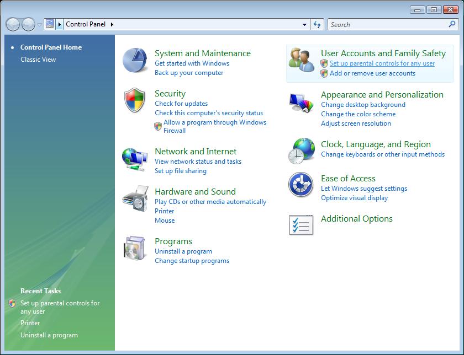Open Printer from Recent Tasks
This screenshot has width=464, height=355.
pyautogui.click(x=30, y=323)
